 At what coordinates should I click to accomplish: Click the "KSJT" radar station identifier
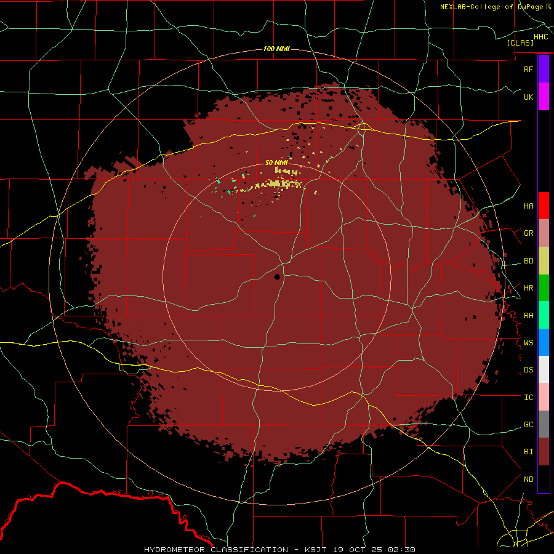click(x=316, y=550)
